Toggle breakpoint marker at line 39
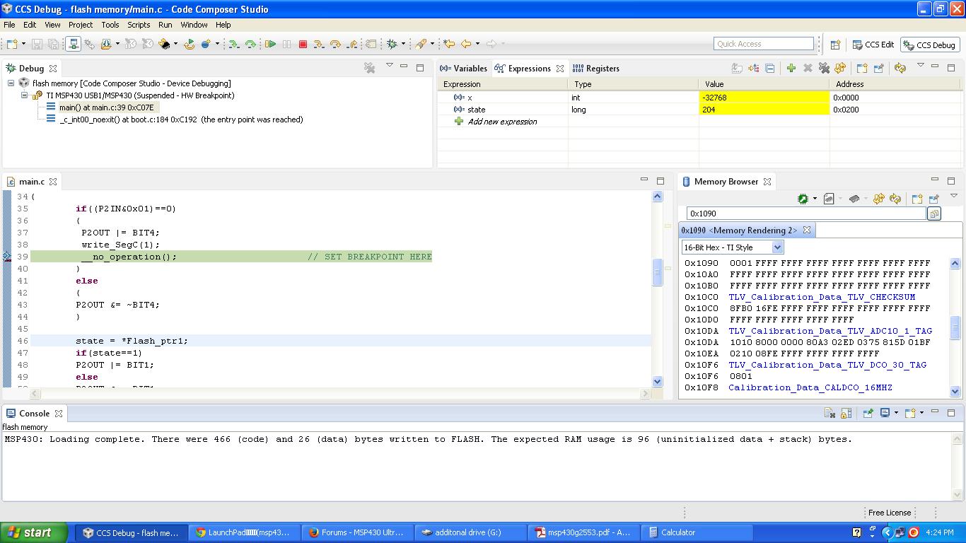Viewport: 966px width, 543px height. pos(7,257)
